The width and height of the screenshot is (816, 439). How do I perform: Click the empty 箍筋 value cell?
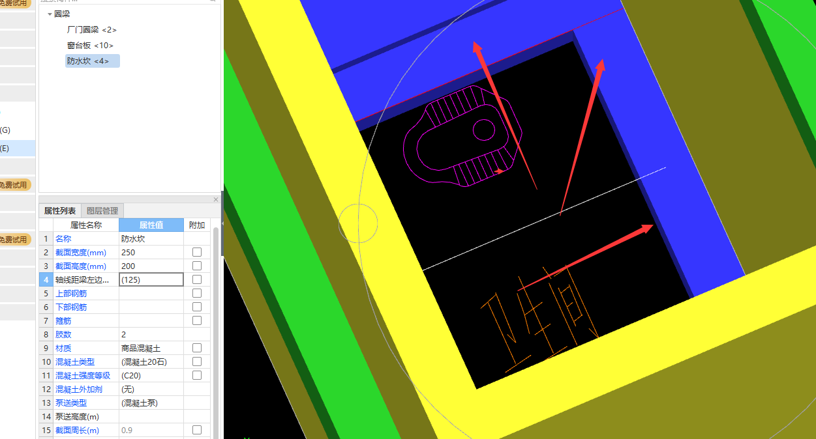[x=151, y=321]
